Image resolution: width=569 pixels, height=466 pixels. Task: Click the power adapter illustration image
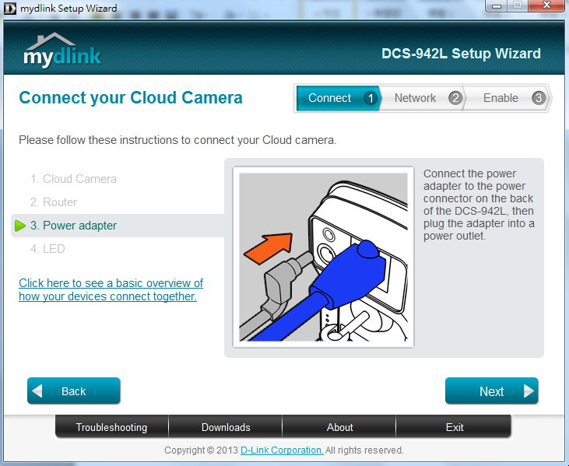coord(323,258)
